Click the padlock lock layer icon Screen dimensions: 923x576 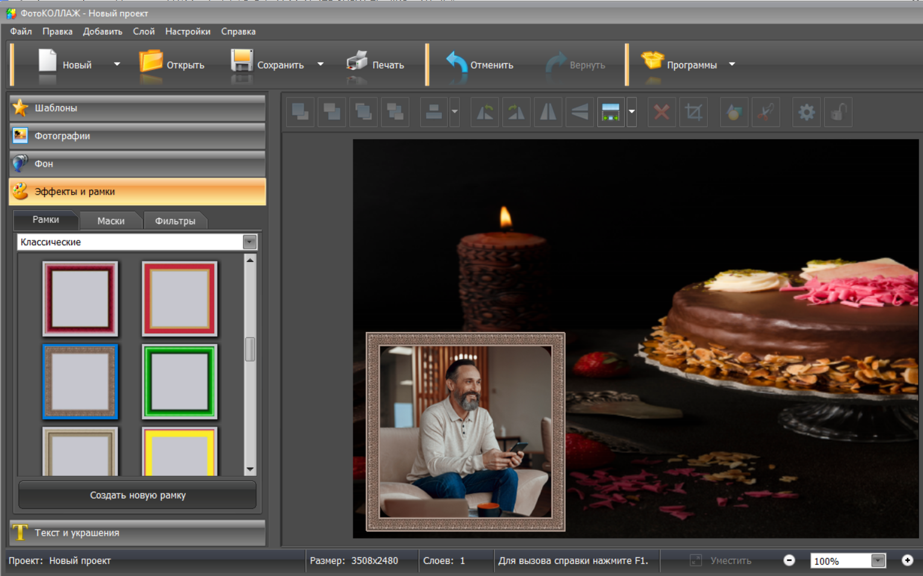click(838, 113)
